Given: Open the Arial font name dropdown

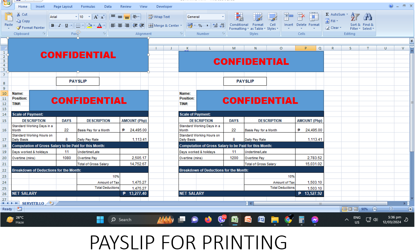Looking at the screenshot, I should tap(76, 17).
